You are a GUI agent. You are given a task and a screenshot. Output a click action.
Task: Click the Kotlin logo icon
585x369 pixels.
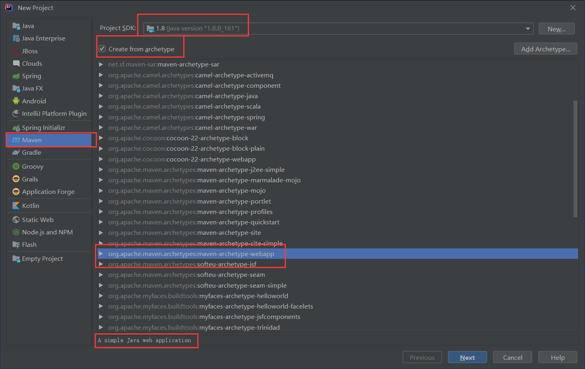tap(16, 206)
